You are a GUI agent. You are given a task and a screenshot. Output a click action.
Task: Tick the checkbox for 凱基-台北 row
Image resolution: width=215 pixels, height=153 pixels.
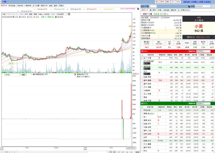[142, 141]
